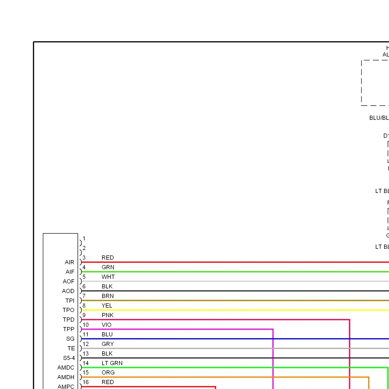Viewport: 389px width, 389px height.
Task: Select the VIO wire color label
Action: 107,325
